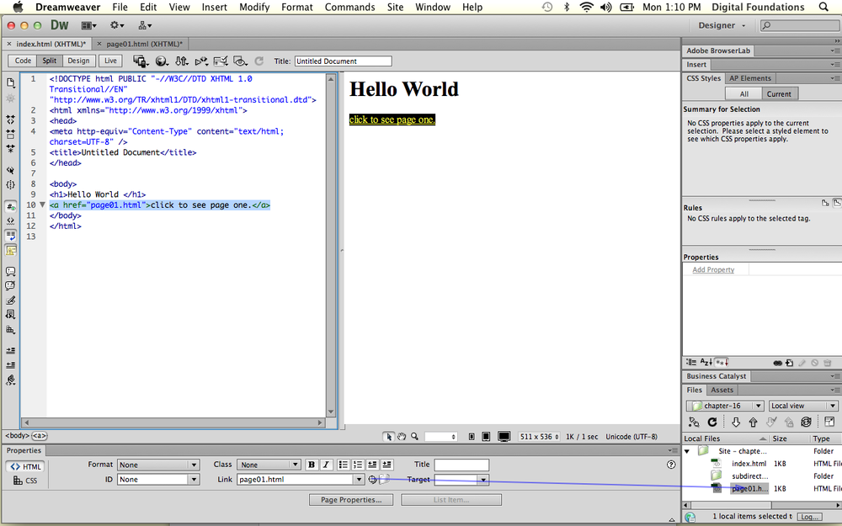Toggle Bold in the Properties panel
The height and width of the screenshot is (526, 842).
[311, 464]
